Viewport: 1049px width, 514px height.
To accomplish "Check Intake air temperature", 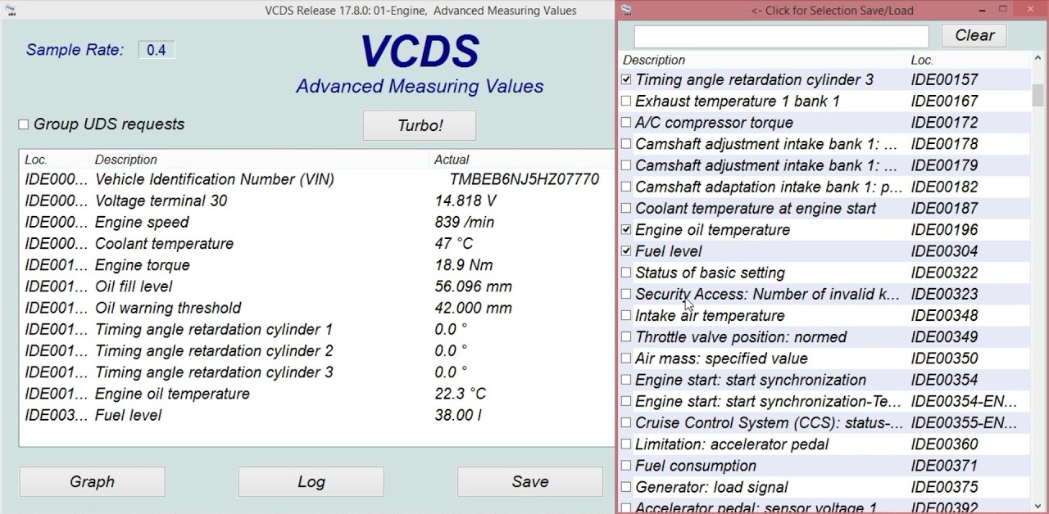I will (x=626, y=315).
